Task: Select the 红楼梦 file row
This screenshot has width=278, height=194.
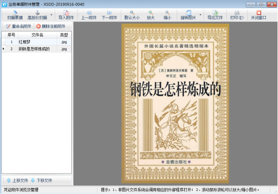Action: click(x=37, y=42)
